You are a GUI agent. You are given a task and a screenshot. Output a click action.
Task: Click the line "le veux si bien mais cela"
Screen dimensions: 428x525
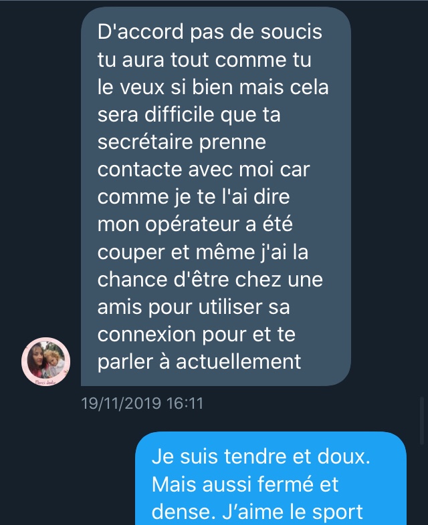click(x=213, y=87)
